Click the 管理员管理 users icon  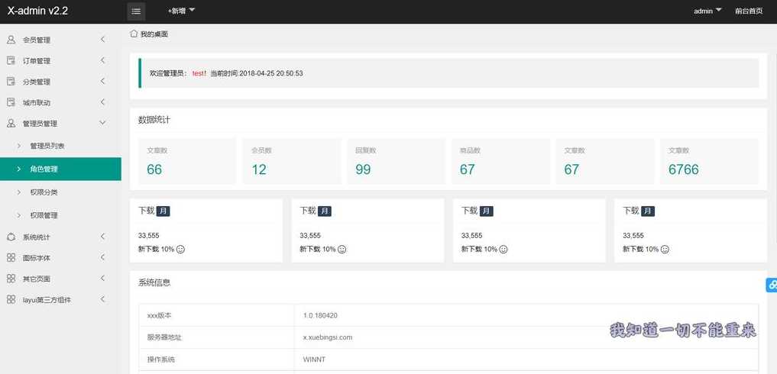point(11,123)
